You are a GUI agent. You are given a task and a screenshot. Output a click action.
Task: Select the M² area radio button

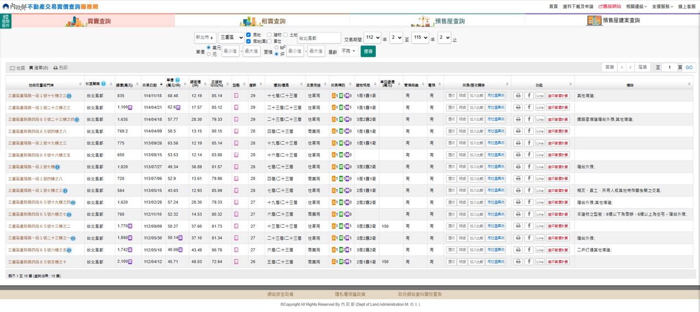tap(276, 48)
